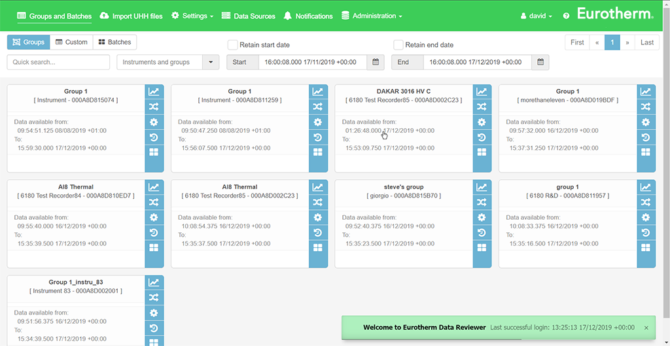This screenshot has width=670, height=346.
Task: Open the Administration menu
Action: tap(372, 16)
